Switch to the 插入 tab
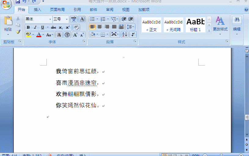 pos(38,10)
